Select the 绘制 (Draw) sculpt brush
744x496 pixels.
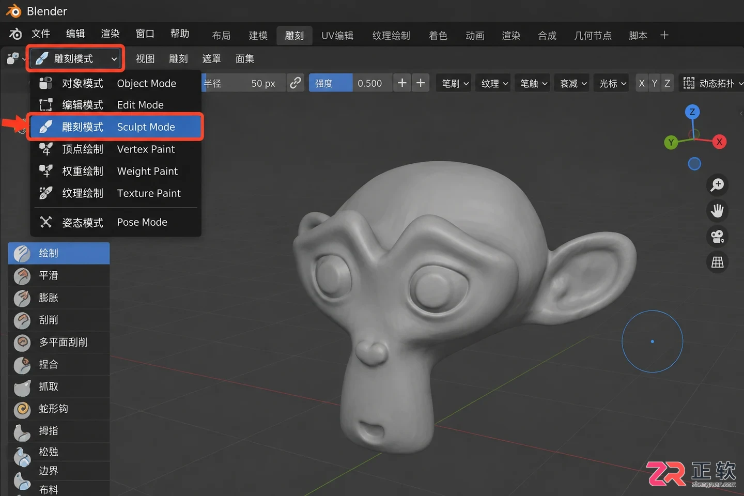pyautogui.click(x=59, y=253)
